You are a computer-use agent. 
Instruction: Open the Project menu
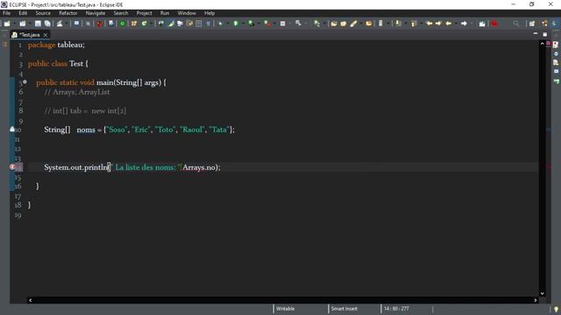[144, 13]
